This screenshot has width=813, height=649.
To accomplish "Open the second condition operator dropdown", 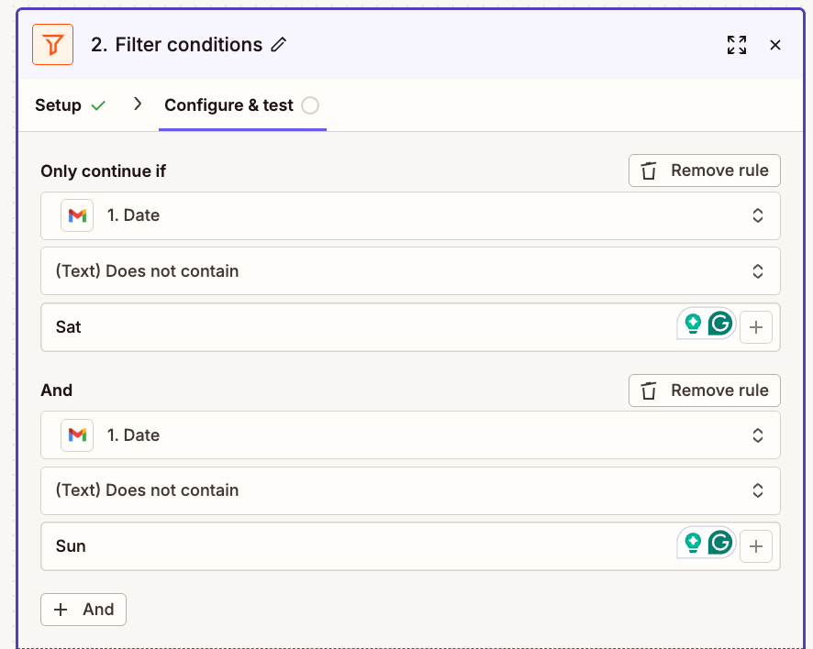I will click(408, 490).
